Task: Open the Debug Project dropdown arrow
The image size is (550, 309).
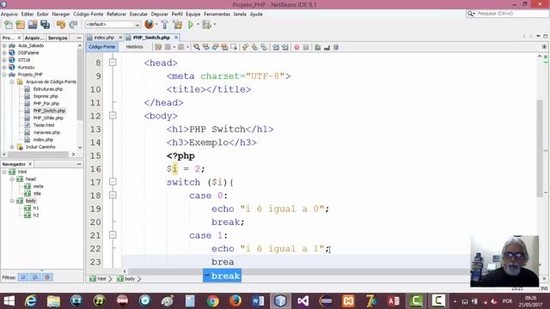Action: click(x=214, y=25)
